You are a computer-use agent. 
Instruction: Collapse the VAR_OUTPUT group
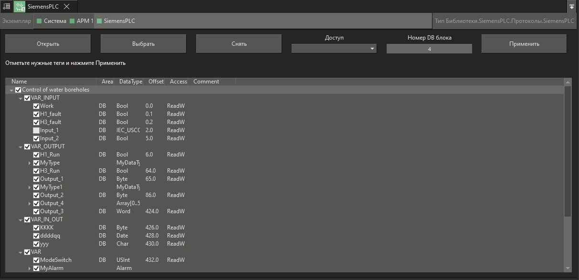(x=21, y=146)
